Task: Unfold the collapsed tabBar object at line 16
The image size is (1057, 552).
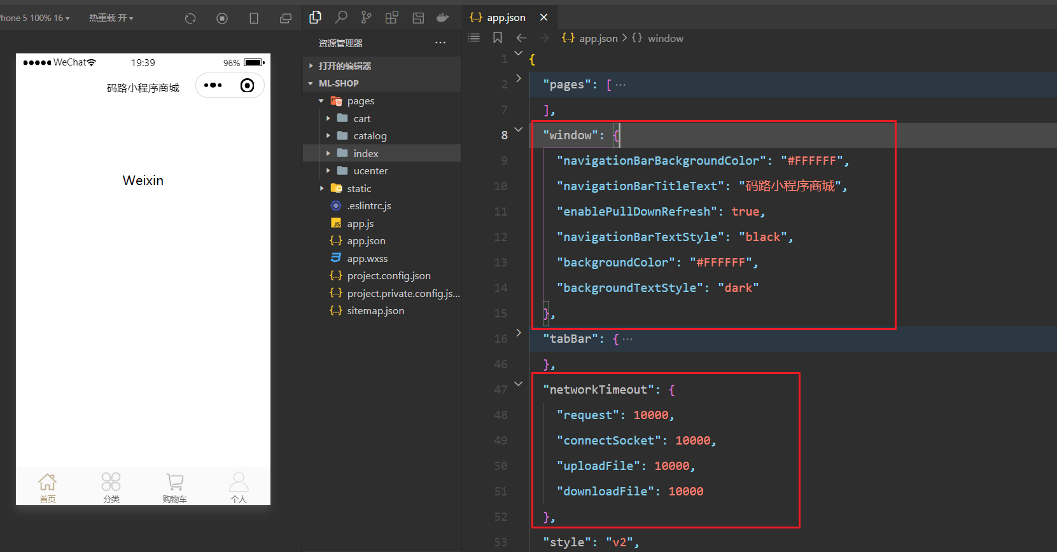Action: (519, 333)
